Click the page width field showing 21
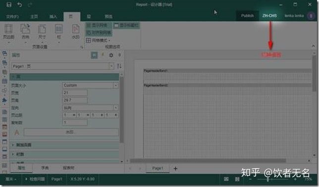Screen dimensions: 319x187 point(75,93)
